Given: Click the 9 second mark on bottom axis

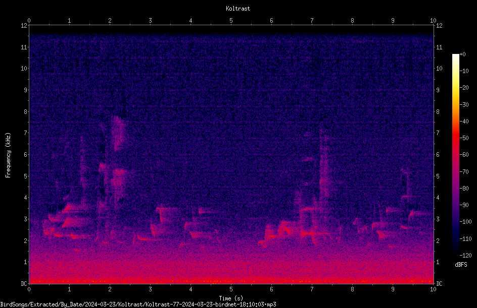Looking at the screenshot, I should [393, 289].
